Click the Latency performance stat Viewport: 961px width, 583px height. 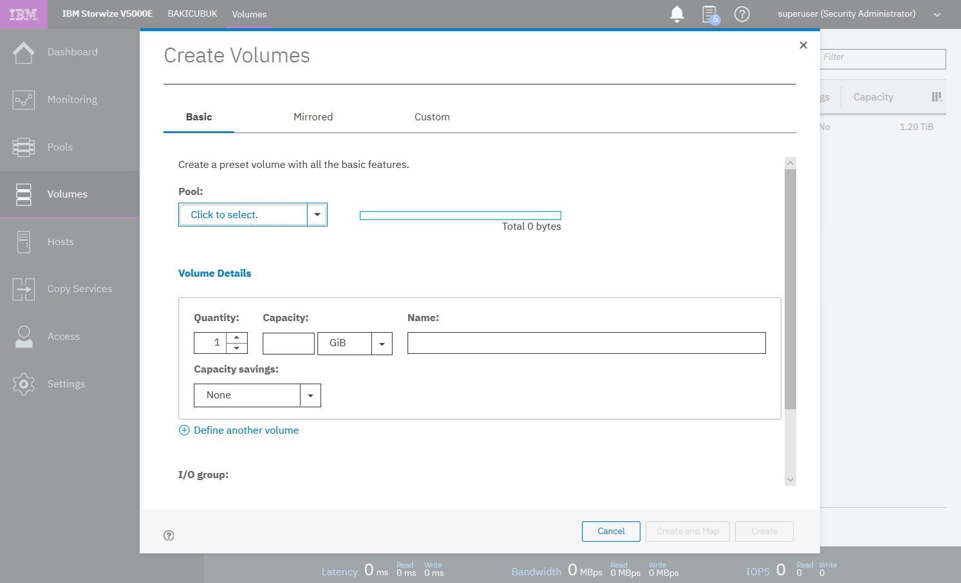pos(383,570)
